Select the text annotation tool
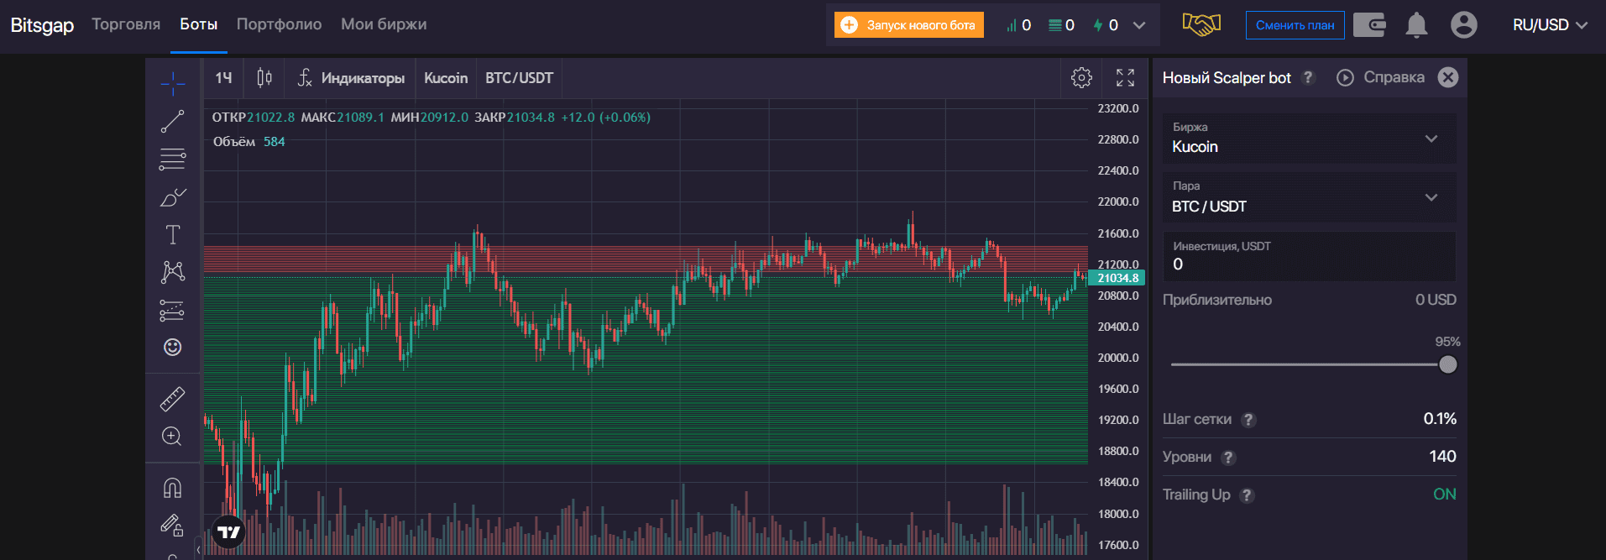This screenshot has height=560, width=1606. (173, 234)
